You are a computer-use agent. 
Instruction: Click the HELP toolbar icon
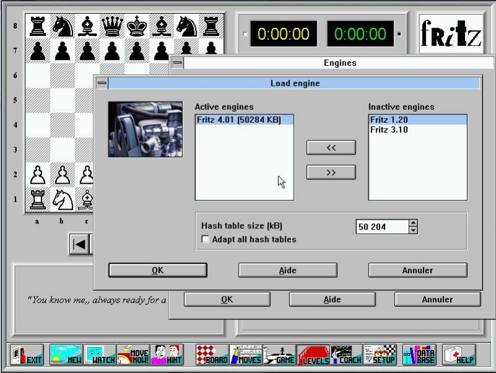pyautogui.click(x=459, y=354)
